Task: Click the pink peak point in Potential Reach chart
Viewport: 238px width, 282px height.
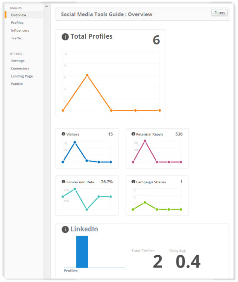Action: 145,141
